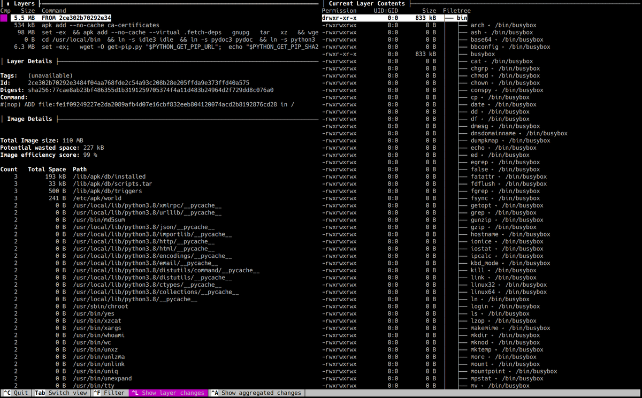
Task: Click the Layer Details panel title
Action: (29, 62)
